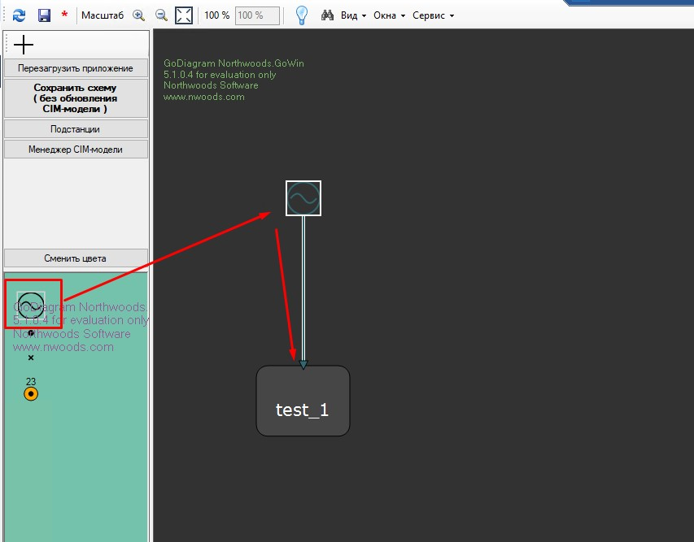Click the zoom in magnifier icon
Screen dimensions: 694x542
click(138, 15)
